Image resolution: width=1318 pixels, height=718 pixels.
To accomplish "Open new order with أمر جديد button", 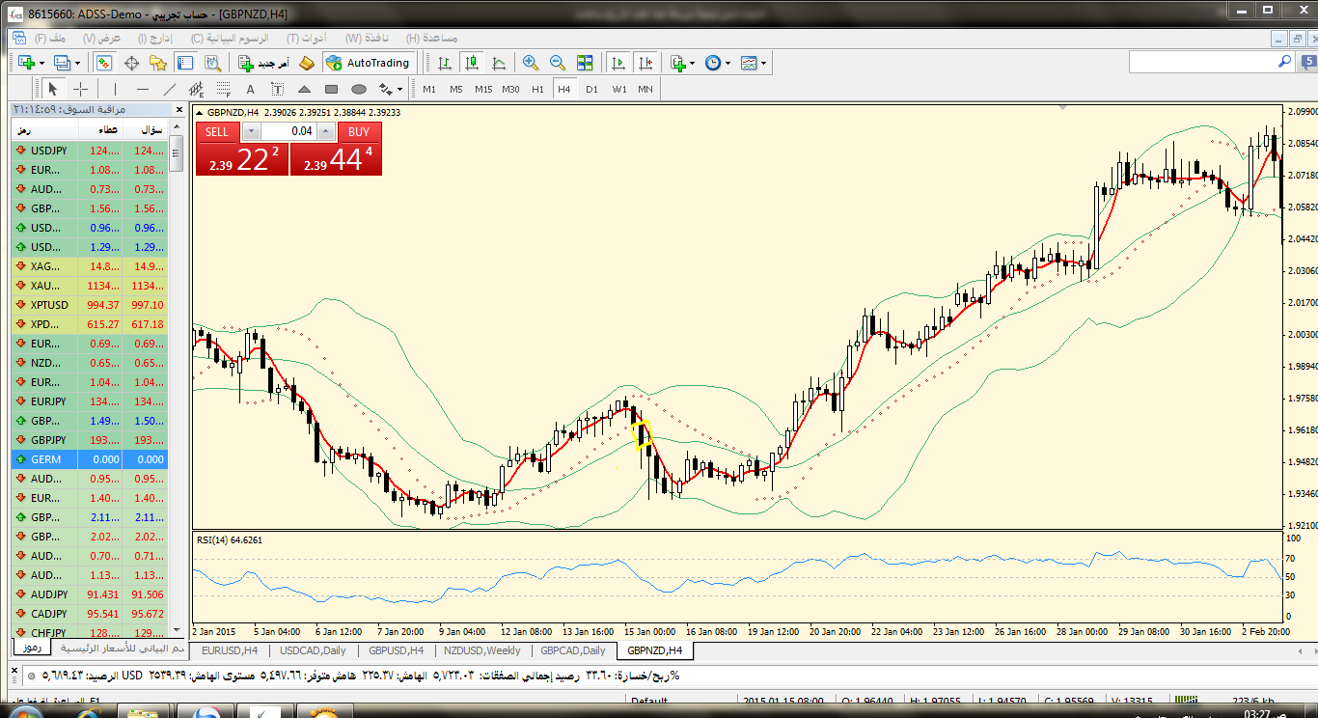I will 262,63.
